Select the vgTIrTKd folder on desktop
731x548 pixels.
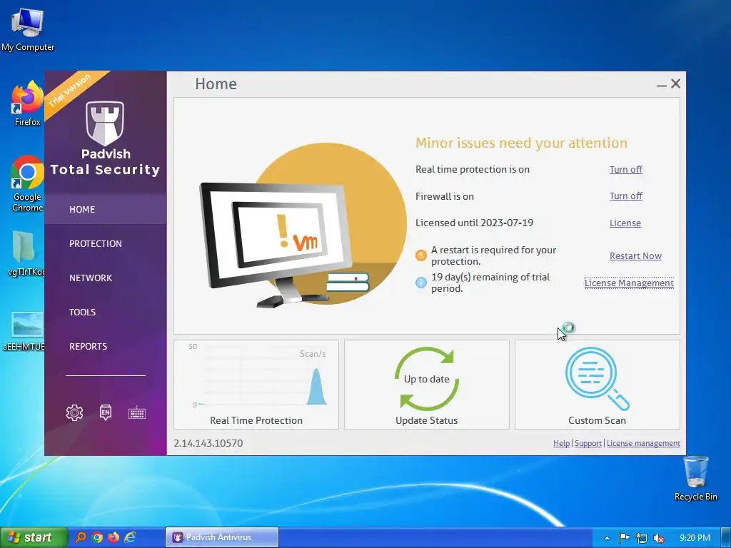click(26, 253)
